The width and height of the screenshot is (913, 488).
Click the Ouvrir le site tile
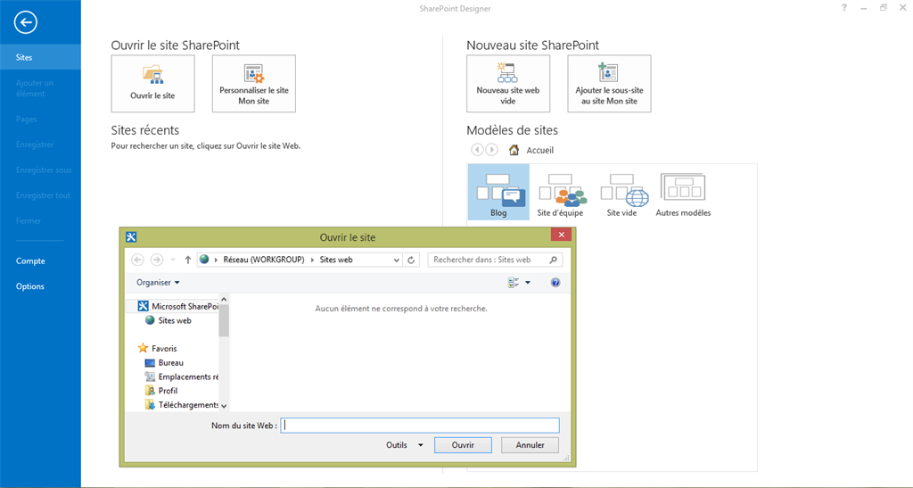pyautogui.click(x=152, y=83)
